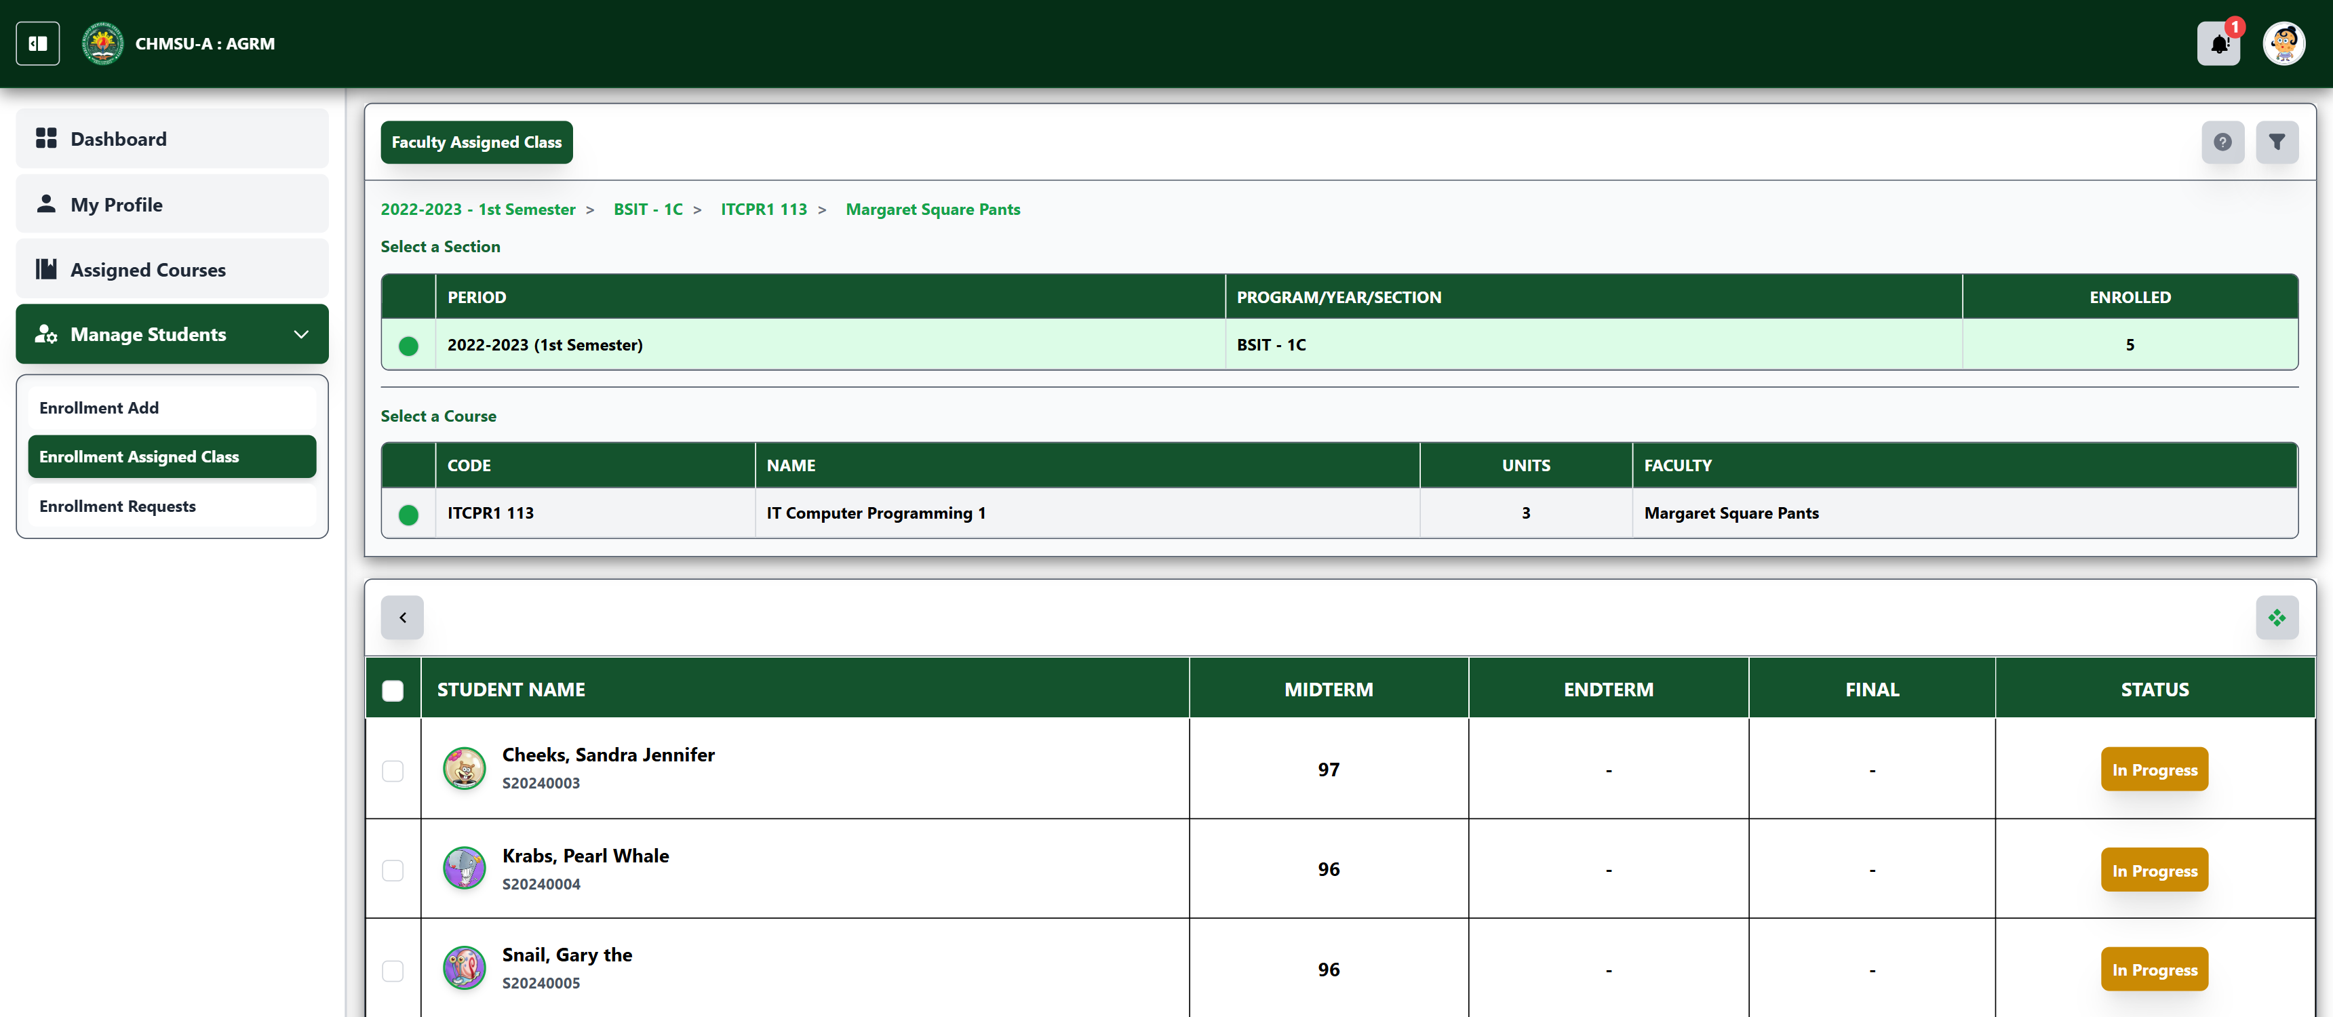Click student ID S20240003
The image size is (2333, 1017).
click(x=542, y=783)
